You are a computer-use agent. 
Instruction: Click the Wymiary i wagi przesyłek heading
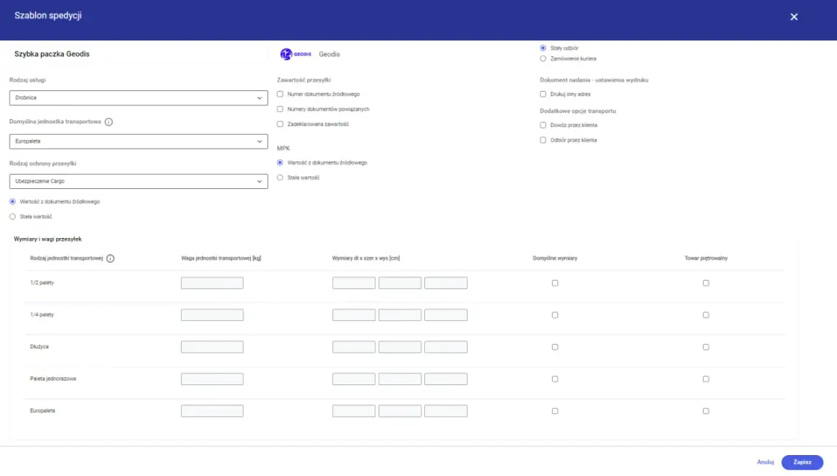48,239
